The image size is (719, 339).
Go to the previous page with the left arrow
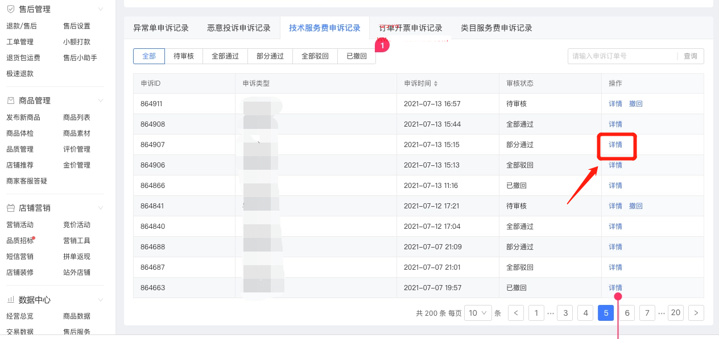[x=516, y=313]
